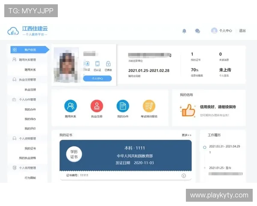
Task: Click the contract period 2021.01.25-2021.02.28
Action: 149,71
